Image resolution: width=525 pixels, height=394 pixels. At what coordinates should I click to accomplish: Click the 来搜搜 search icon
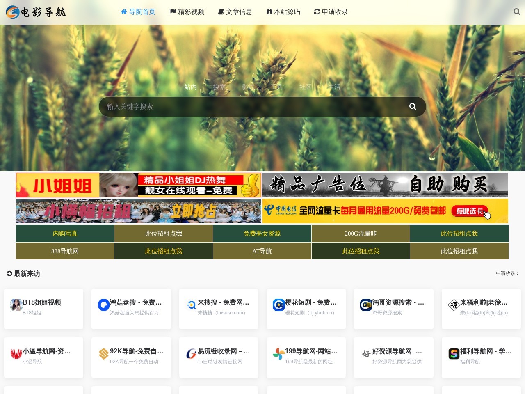[x=192, y=305]
